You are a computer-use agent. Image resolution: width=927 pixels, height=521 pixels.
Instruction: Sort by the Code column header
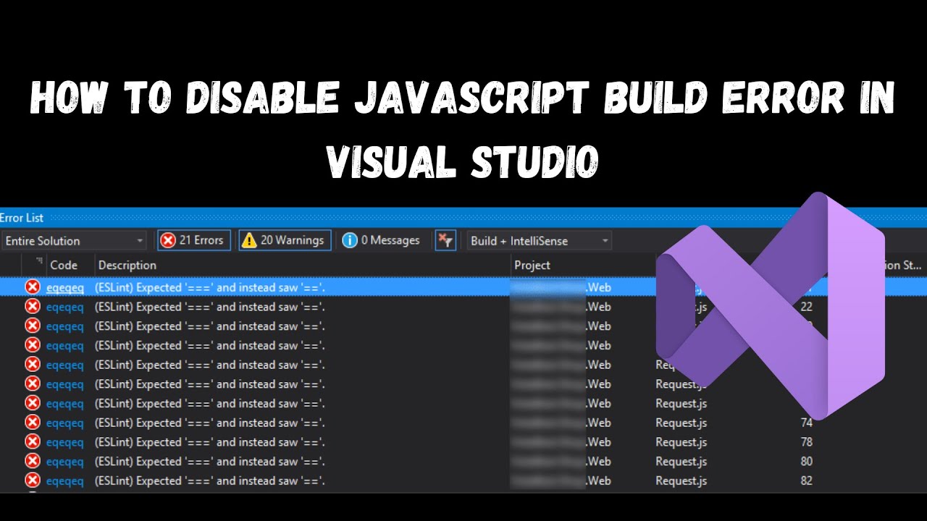click(x=64, y=265)
